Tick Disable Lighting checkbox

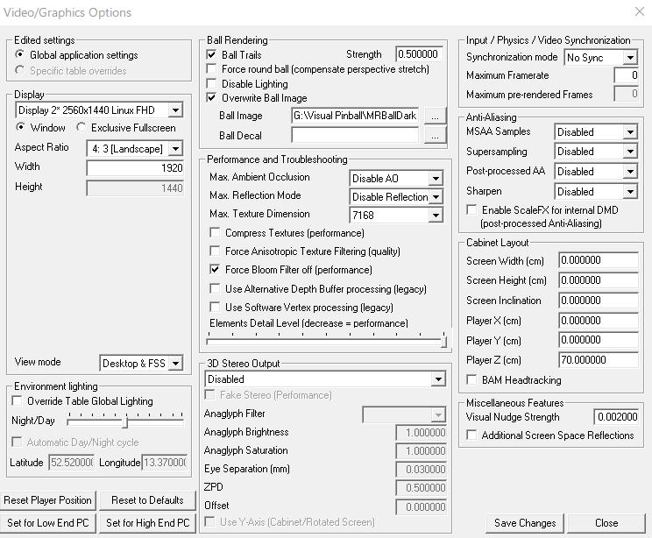211,83
